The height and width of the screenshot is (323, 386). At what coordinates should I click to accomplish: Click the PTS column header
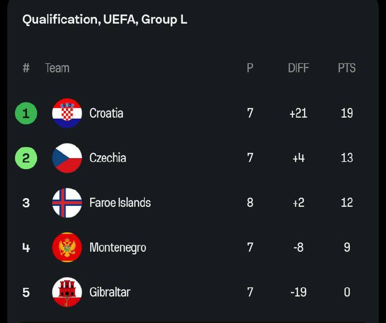coord(346,68)
